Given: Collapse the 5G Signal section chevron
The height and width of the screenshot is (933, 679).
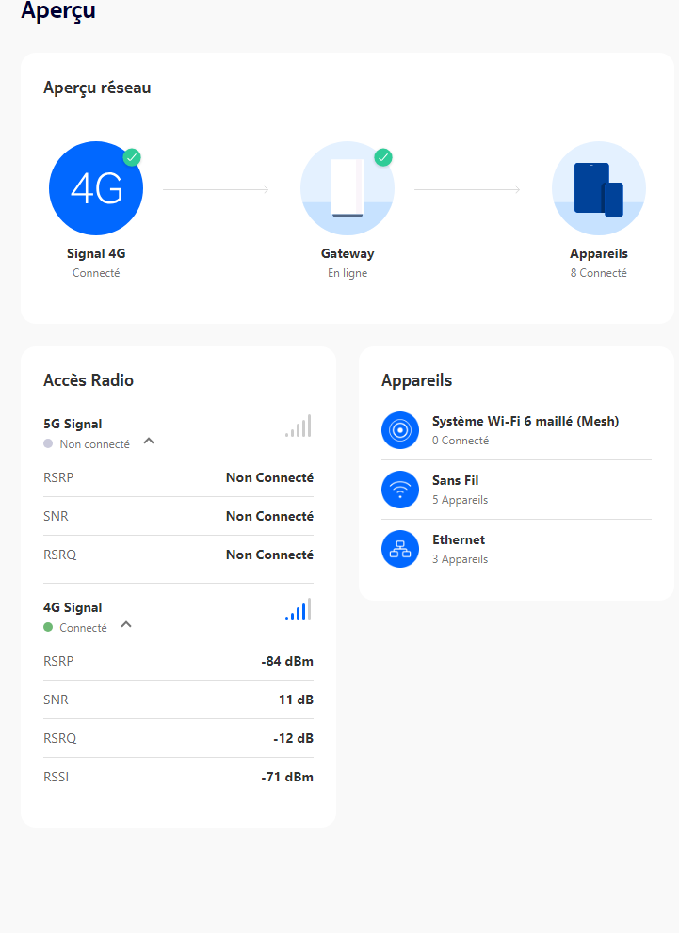Looking at the screenshot, I should click(149, 441).
